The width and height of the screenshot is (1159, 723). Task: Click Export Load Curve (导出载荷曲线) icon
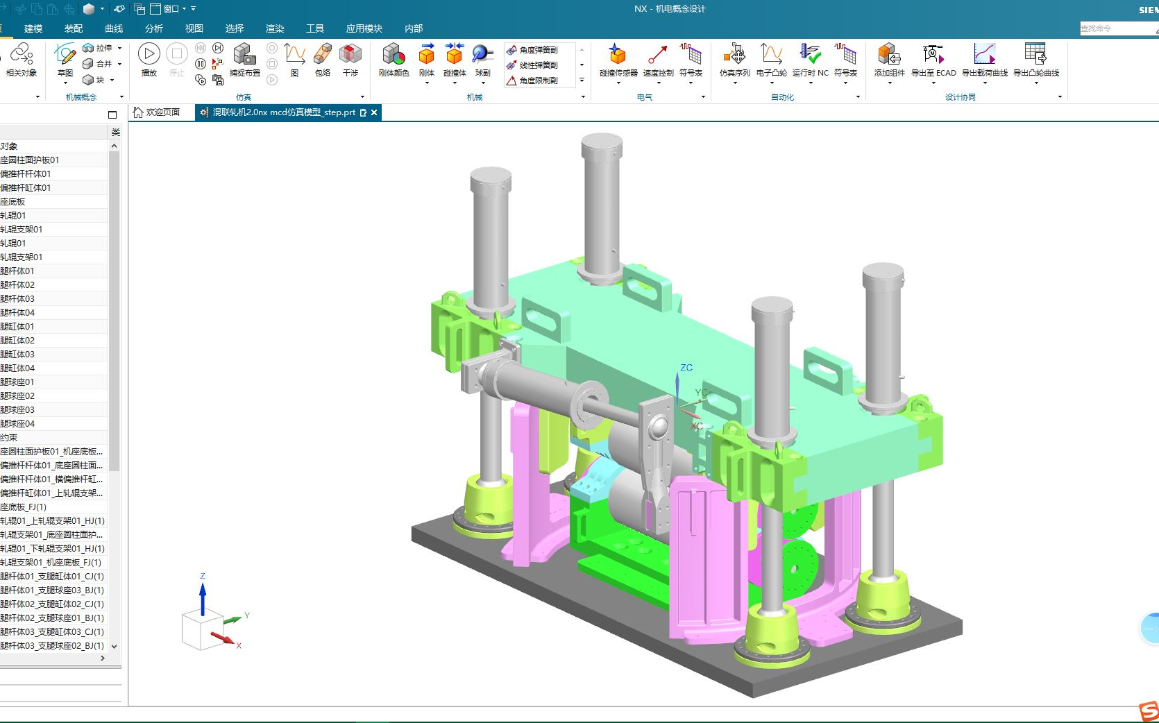(x=984, y=54)
